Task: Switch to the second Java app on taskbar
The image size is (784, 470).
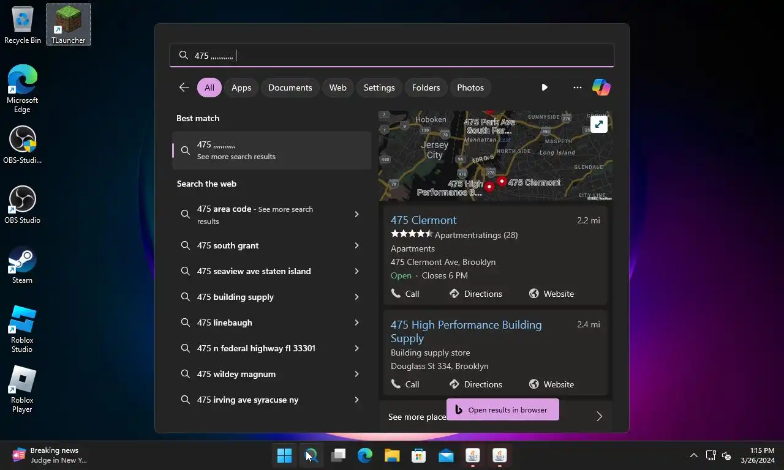Action: 500,455
